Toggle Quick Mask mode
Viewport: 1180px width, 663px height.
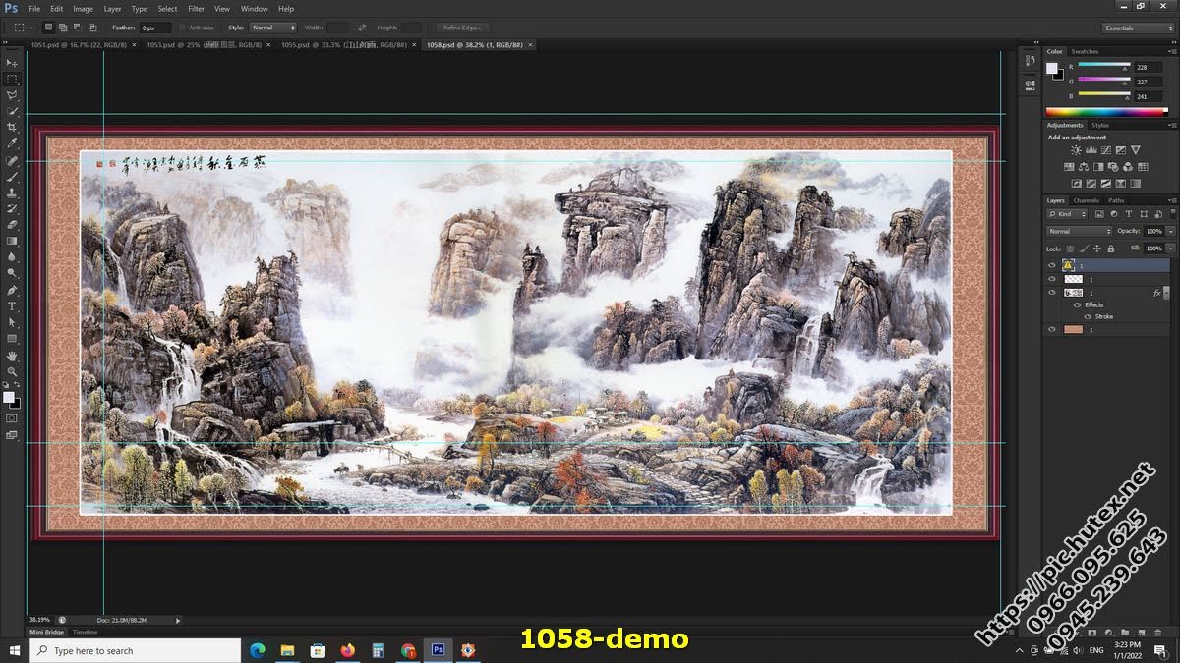[x=12, y=418]
